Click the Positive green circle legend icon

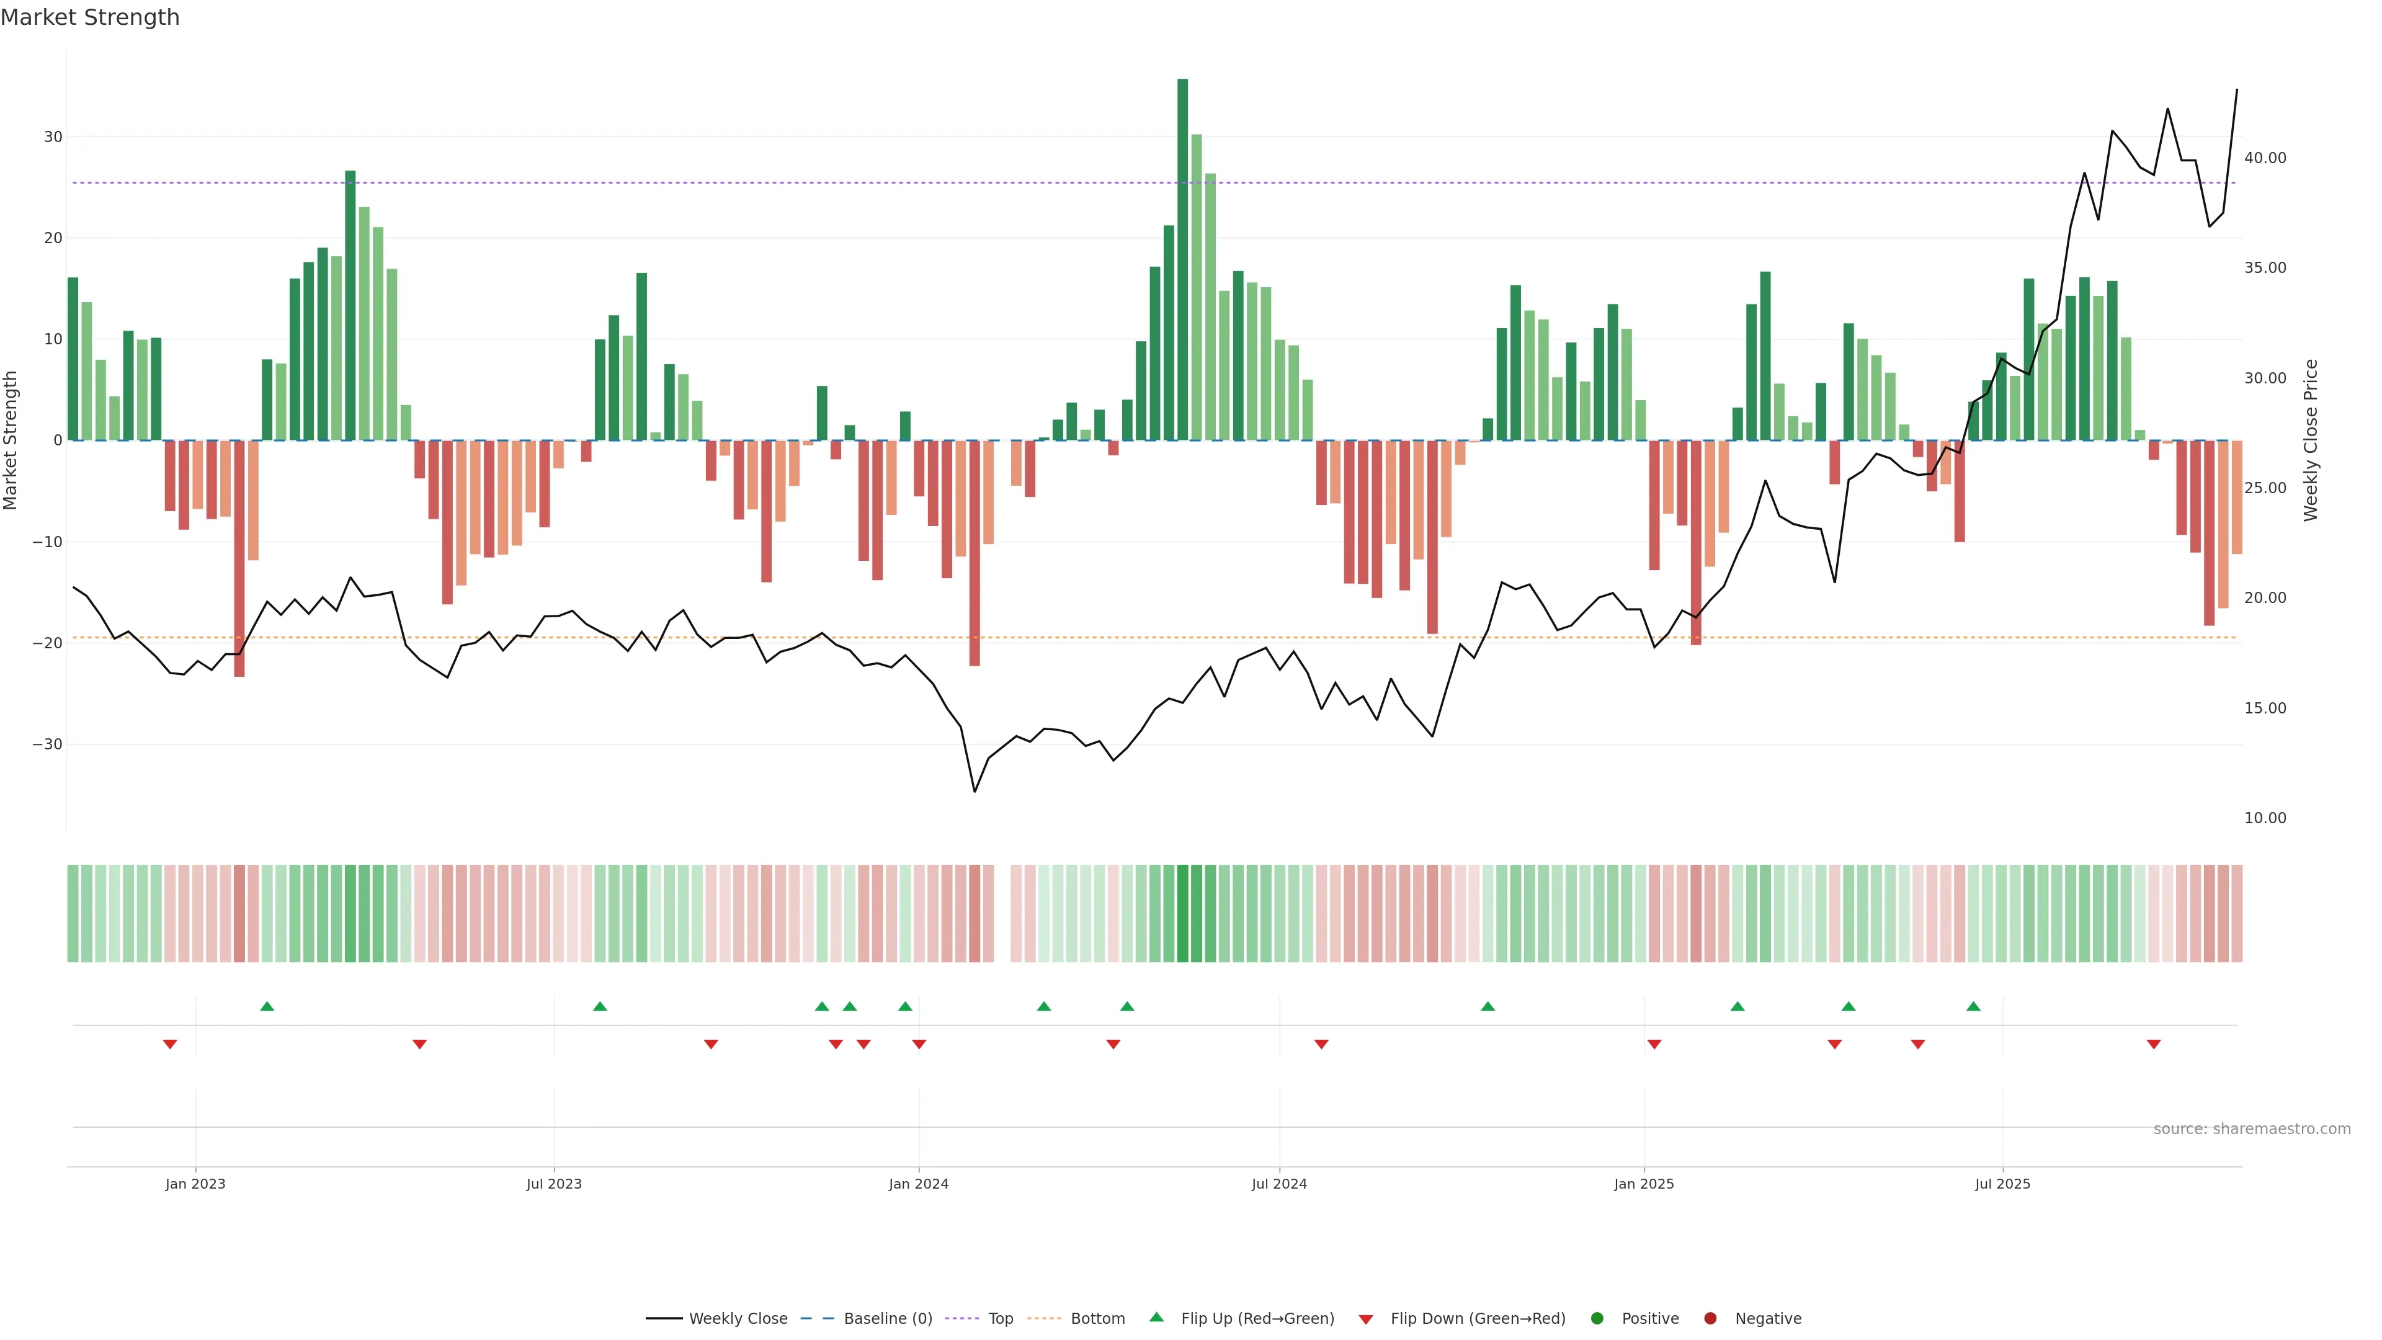(x=1597, y=1319)
